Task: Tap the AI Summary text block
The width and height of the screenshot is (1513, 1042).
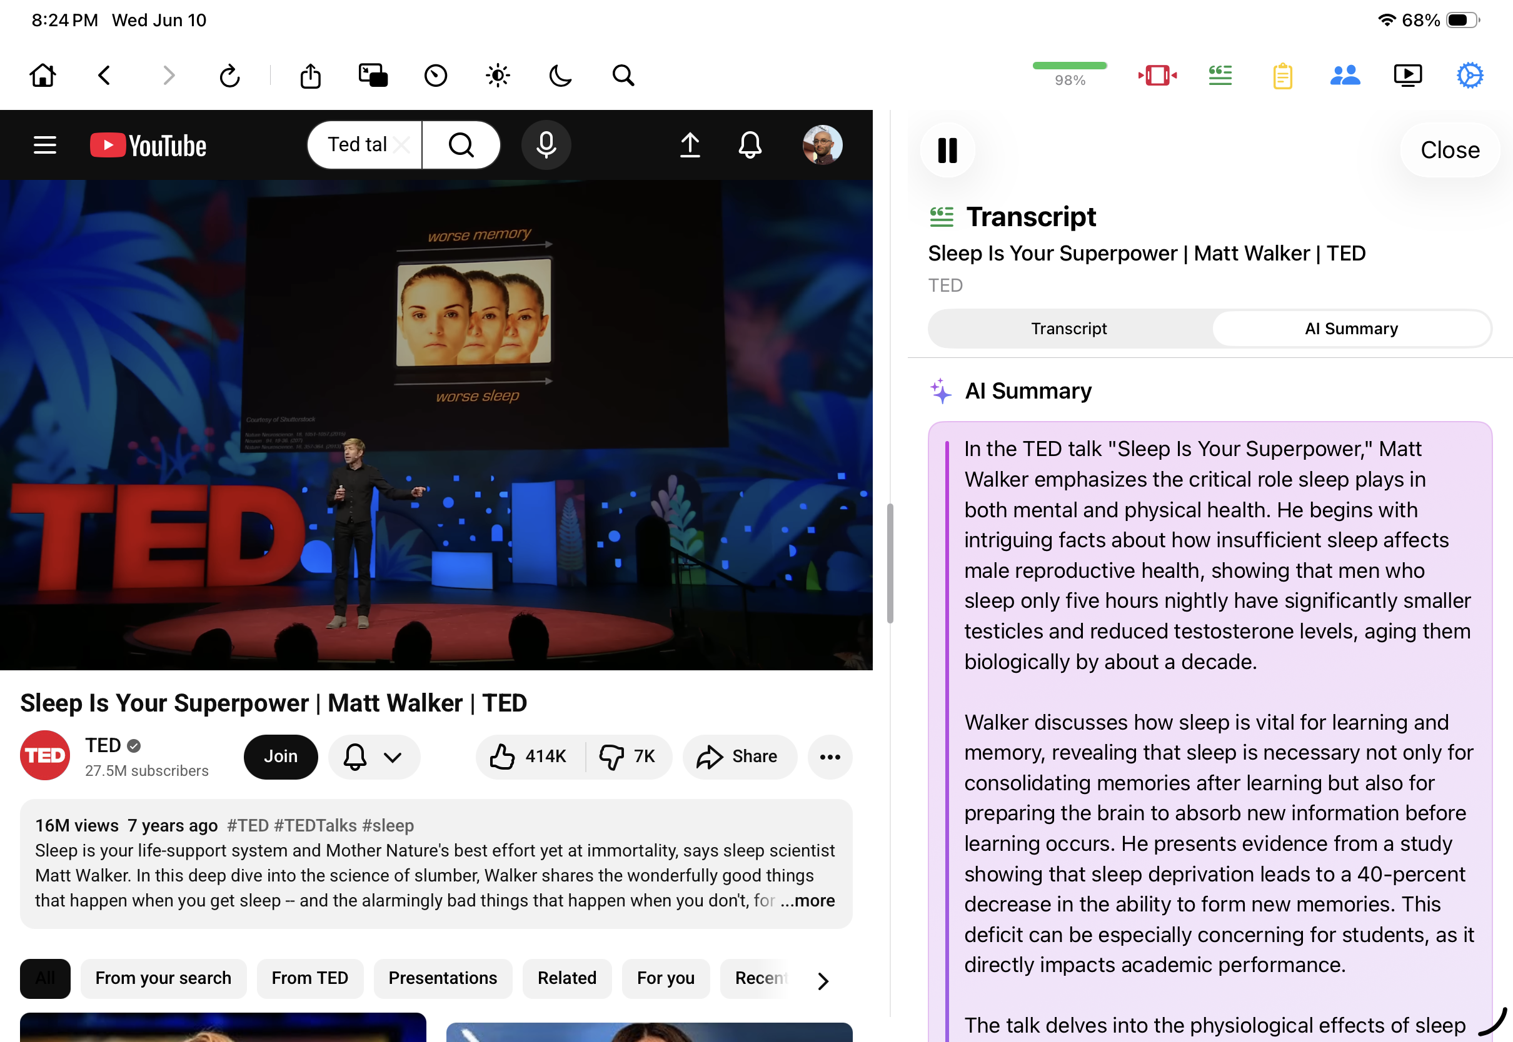Action: tap(1210, 732)
